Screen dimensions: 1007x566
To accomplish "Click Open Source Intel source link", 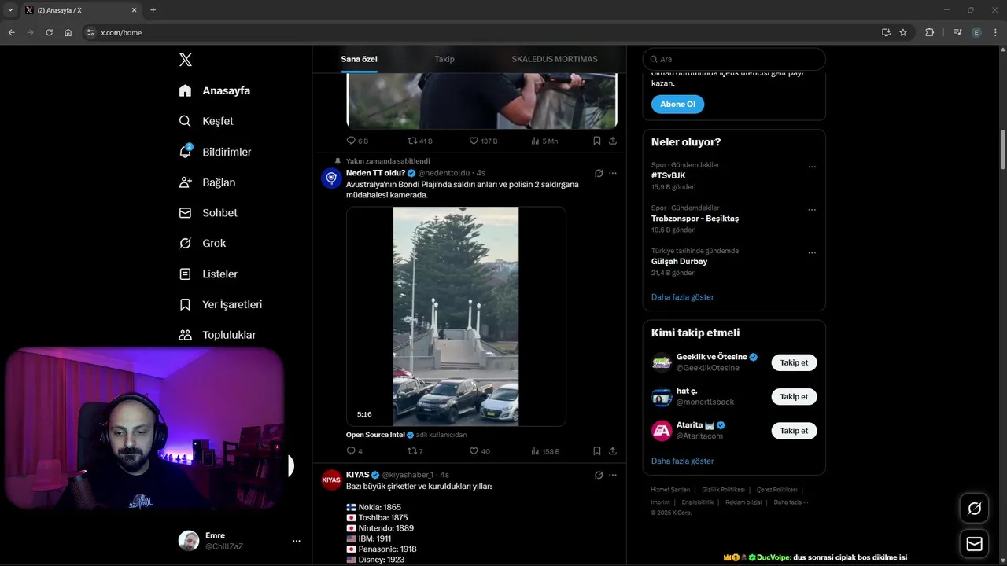I will pos(375,435).
